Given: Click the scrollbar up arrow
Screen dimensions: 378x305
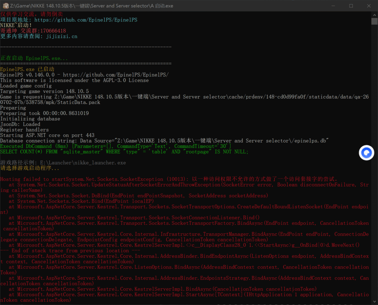Looking at the screenshot, I should 374,15.
